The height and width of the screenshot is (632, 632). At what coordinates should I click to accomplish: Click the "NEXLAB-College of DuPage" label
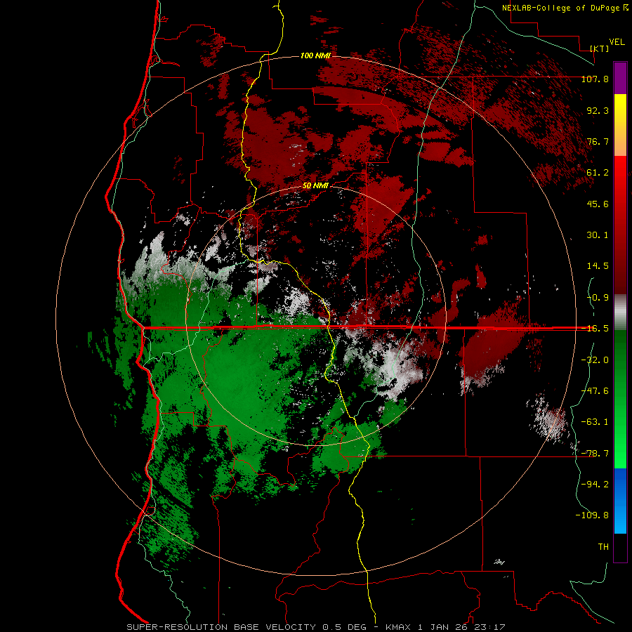tap(560, 8)
